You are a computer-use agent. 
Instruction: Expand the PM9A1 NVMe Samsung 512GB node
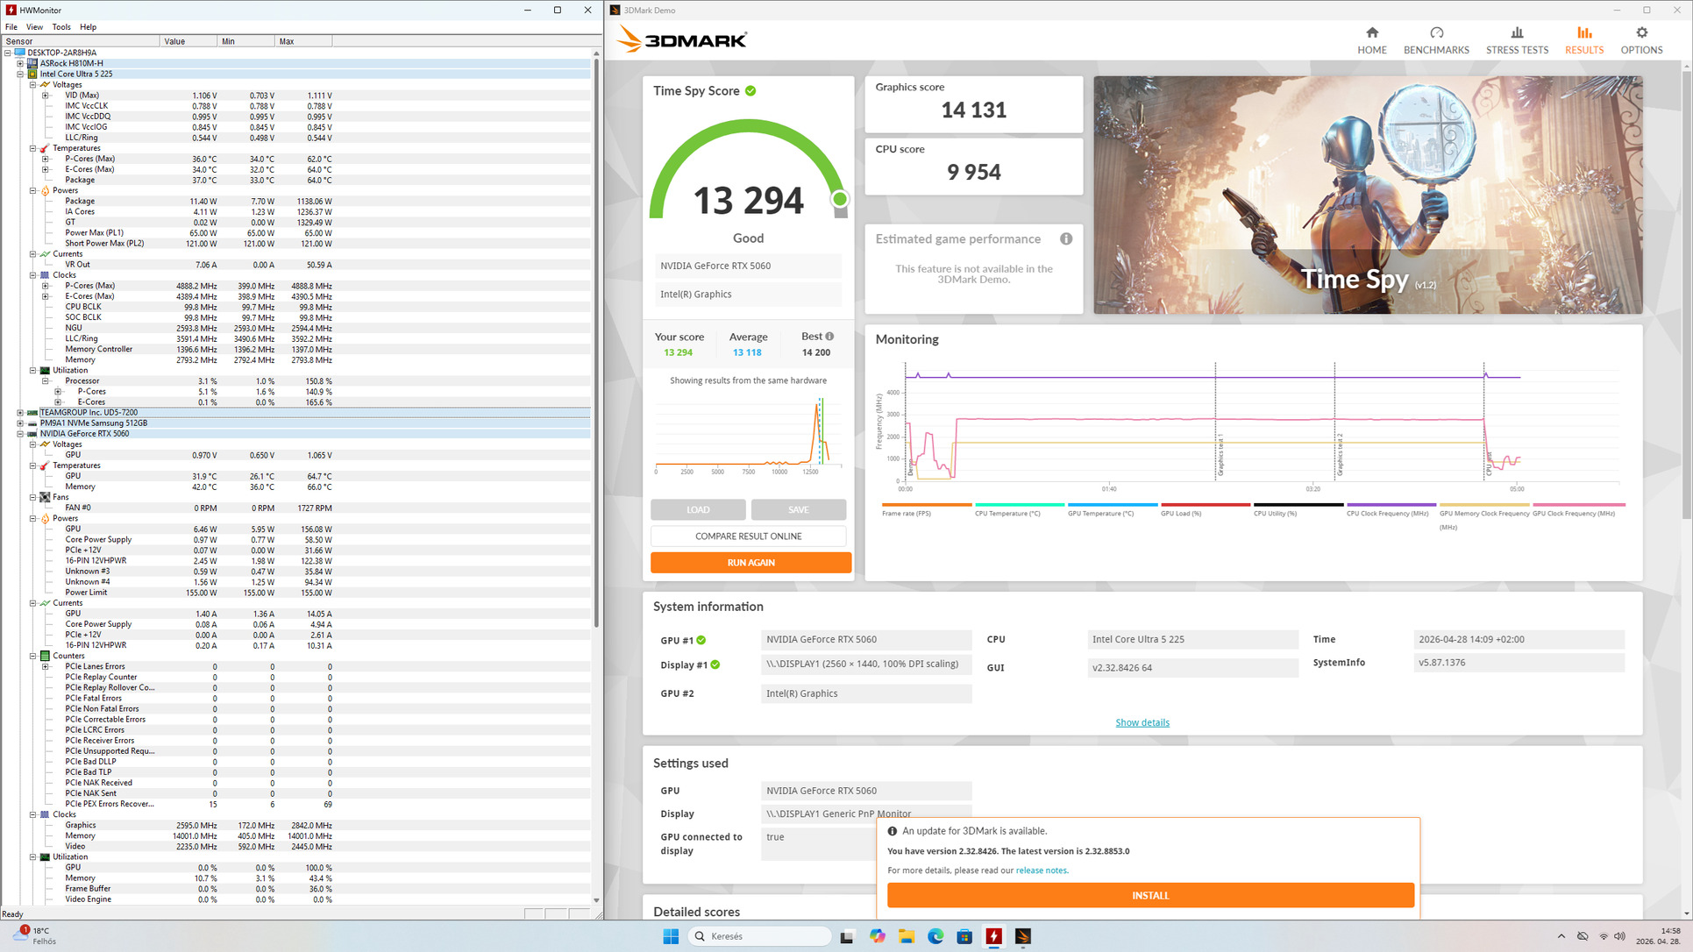click(x=20, y=423)
